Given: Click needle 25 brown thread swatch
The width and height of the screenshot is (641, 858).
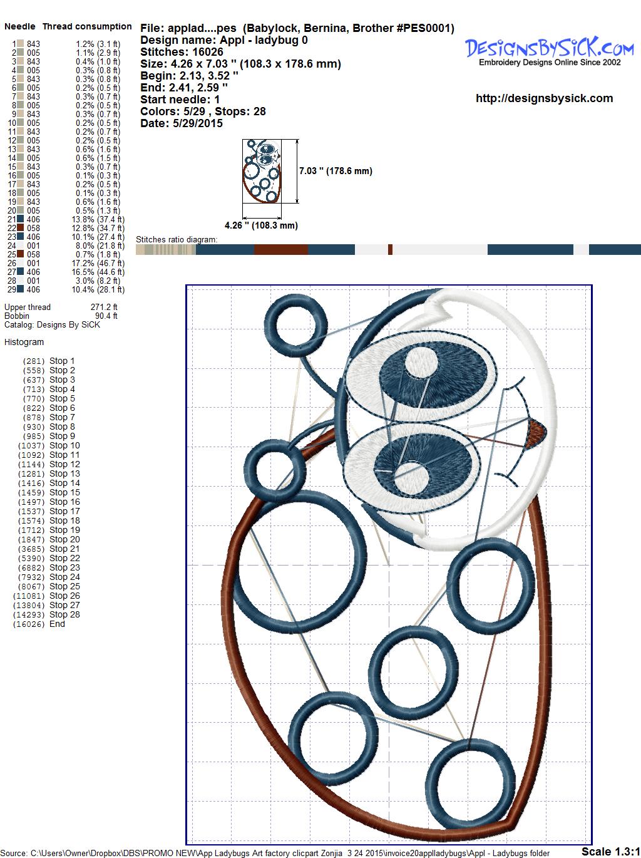Looking at the screenshot, I should click(x=21, y=254).
